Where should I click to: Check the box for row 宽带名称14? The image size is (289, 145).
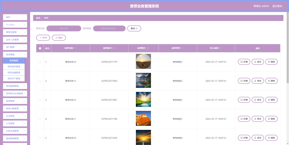(x=40, y=62)
